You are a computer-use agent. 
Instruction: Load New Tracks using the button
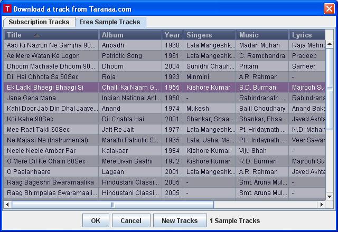pos(180,221)
